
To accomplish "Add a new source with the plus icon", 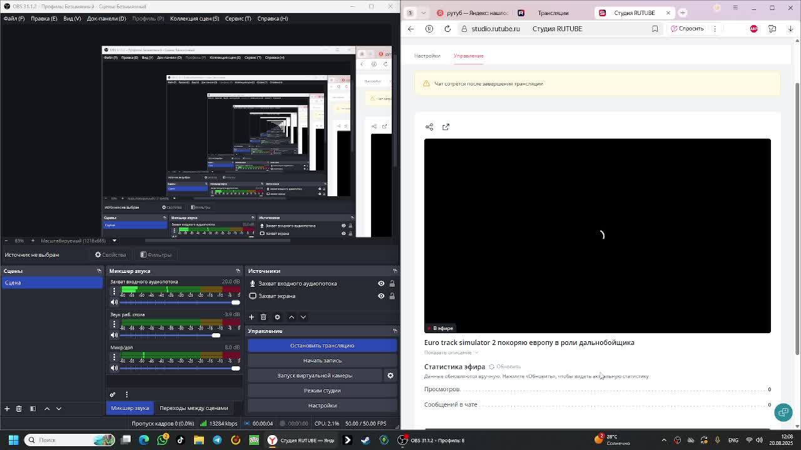I will (252, 317).
